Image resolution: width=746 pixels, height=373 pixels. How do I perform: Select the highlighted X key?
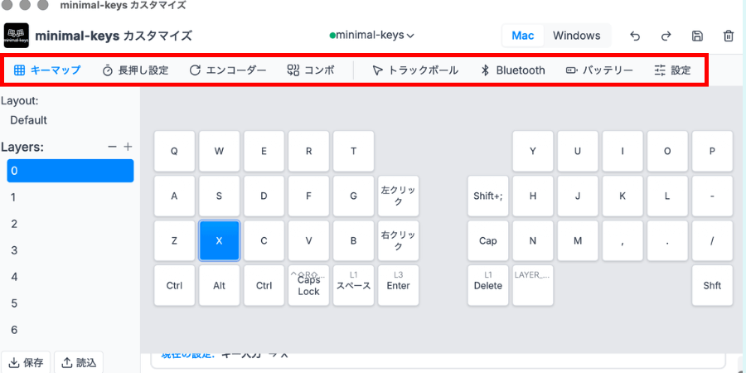click(x=220, y=240)
